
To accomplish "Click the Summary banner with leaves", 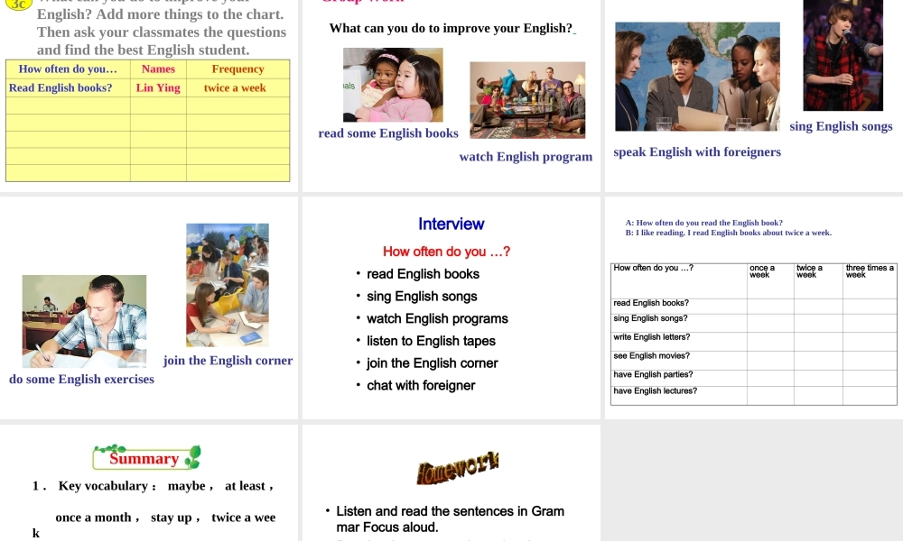I will coord(147,458).
